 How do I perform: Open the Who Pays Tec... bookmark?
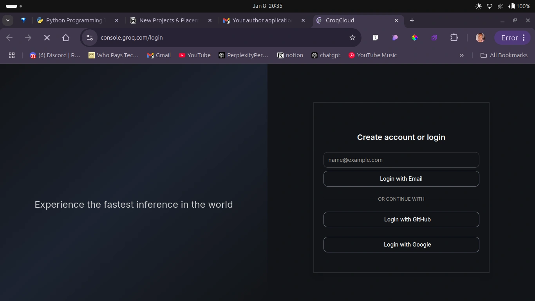[114, 55]
